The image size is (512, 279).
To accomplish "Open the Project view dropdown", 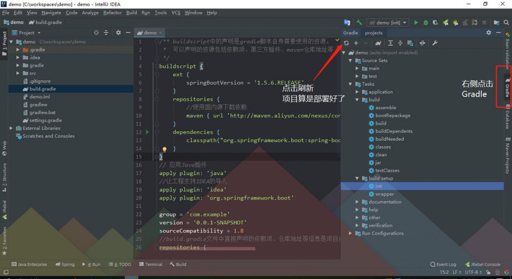I will tap(27, 33).
